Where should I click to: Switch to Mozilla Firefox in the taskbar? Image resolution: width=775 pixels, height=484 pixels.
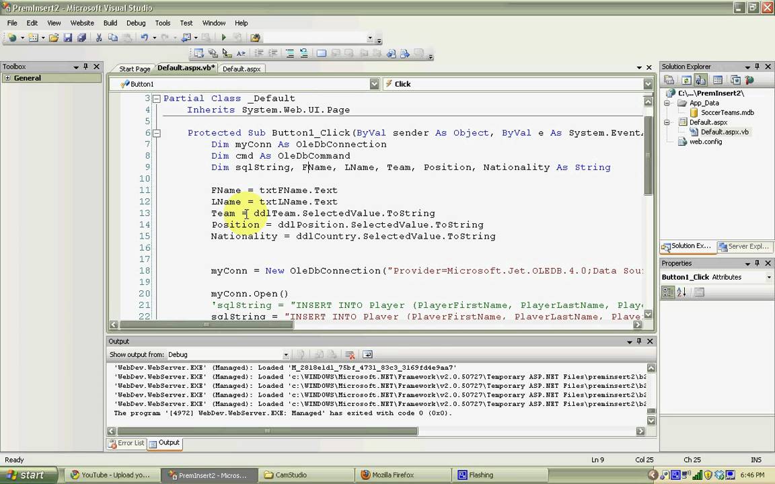point(403,475)
